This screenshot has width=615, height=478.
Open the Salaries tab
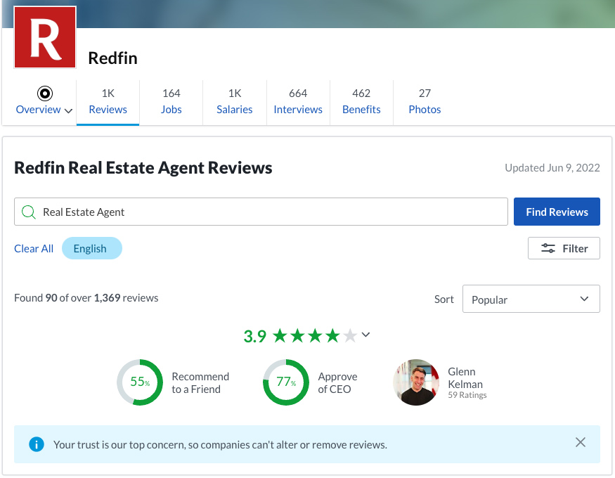click(x=235, y=103)
